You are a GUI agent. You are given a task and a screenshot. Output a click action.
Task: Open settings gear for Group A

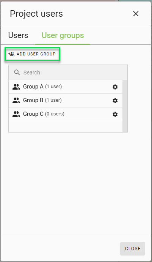[115, 87]
